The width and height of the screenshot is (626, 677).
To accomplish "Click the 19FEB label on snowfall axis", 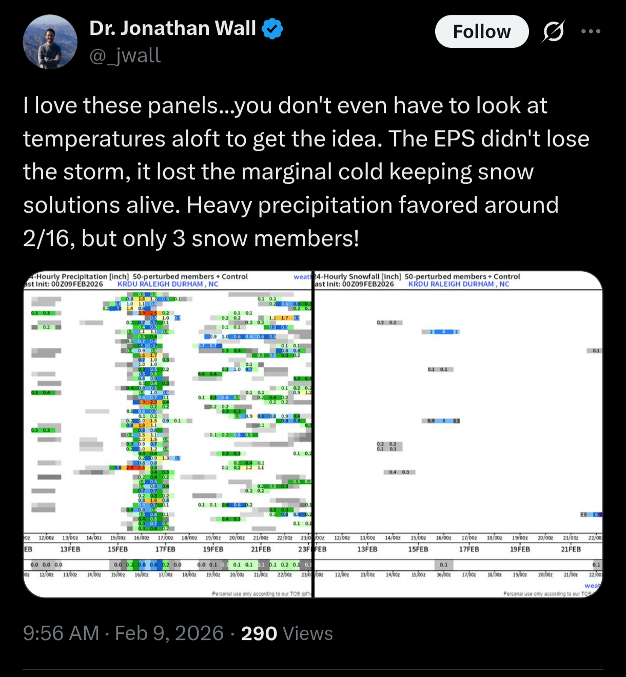I will pyautogui.click(x=520, y=549).
